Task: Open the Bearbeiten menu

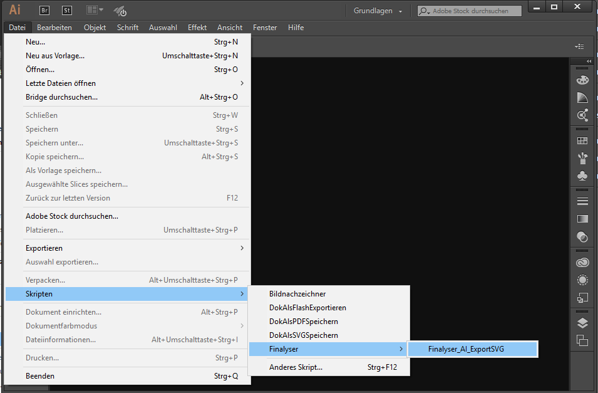Action: click(54, 28)
